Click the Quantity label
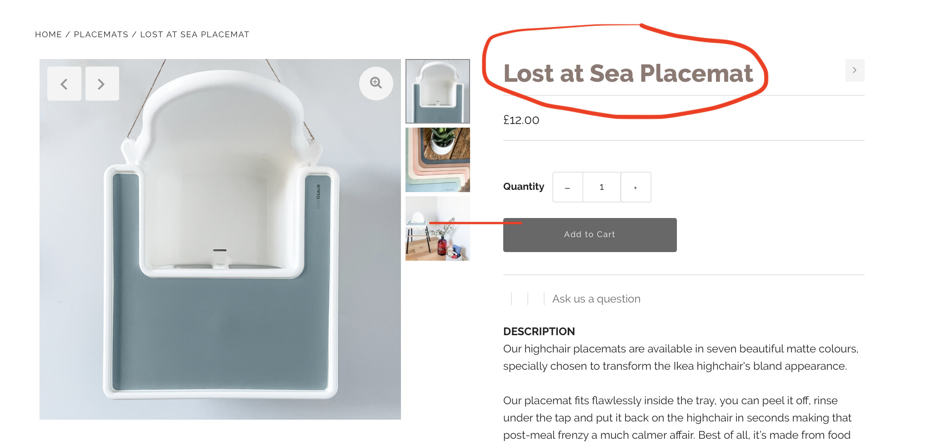 pyautogui.click(x=523, y=187)
